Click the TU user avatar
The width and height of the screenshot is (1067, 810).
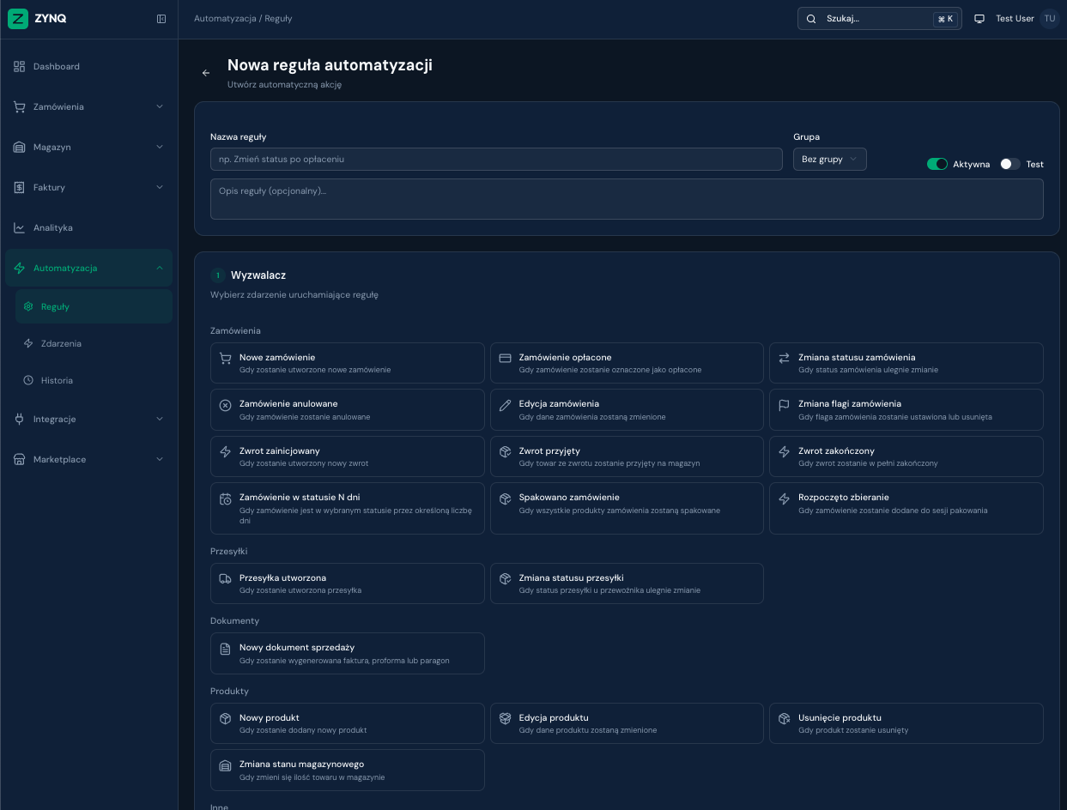[x=1050, y=19]
